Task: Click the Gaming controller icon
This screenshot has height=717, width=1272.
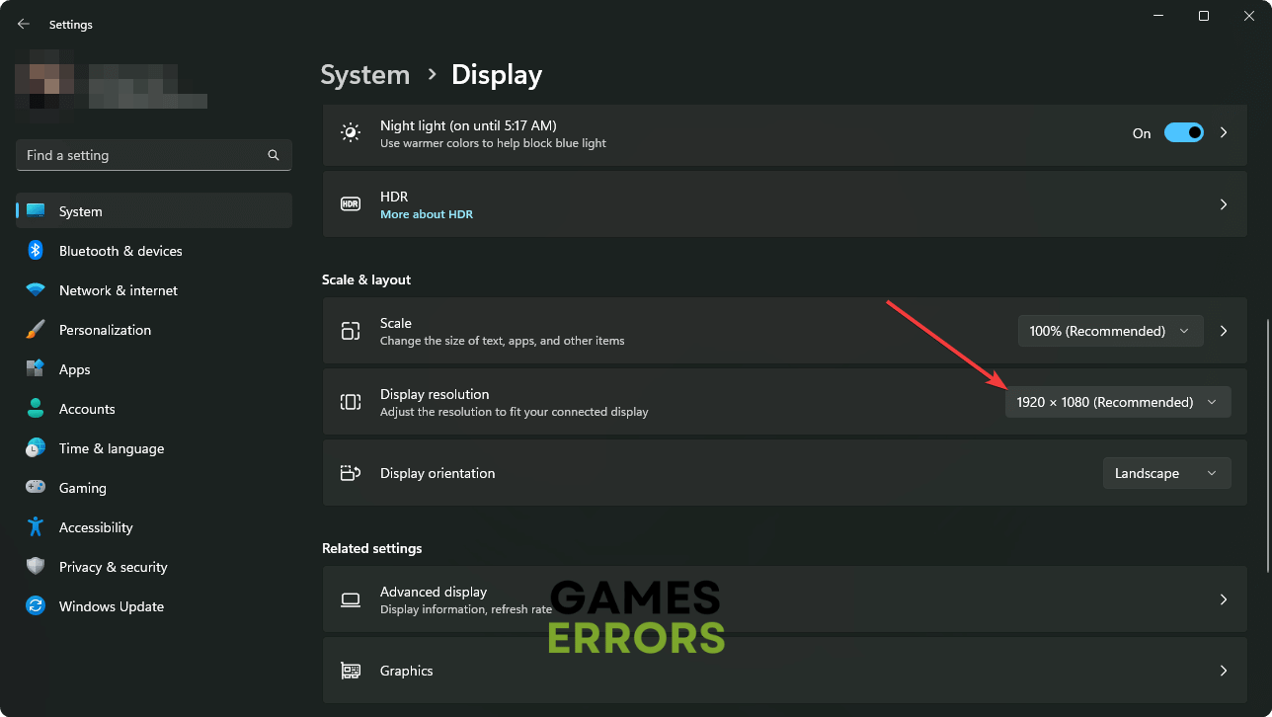Action: point(36,488)
